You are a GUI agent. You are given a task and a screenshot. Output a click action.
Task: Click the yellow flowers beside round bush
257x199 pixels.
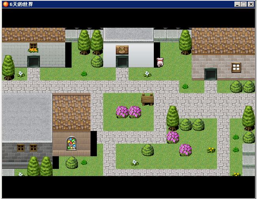[211, 150]
